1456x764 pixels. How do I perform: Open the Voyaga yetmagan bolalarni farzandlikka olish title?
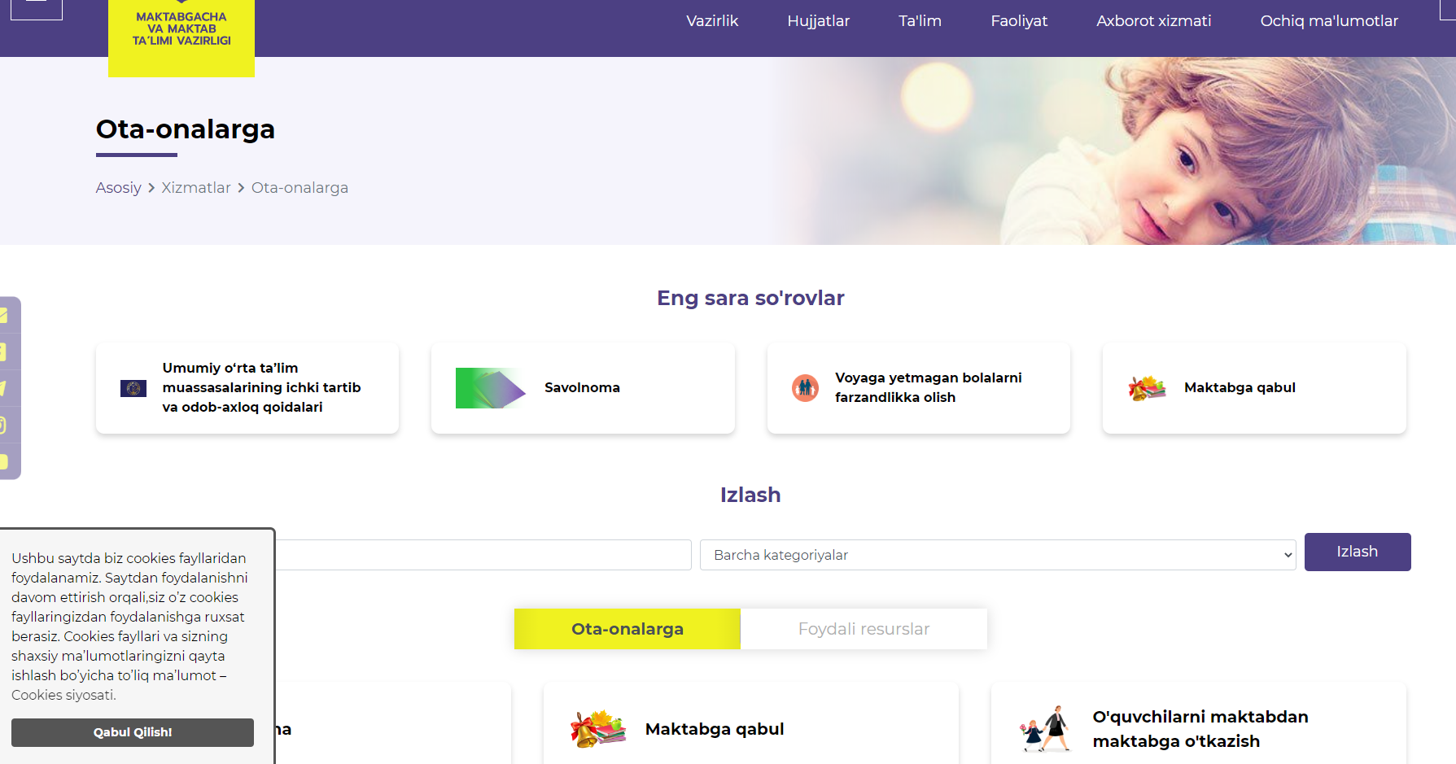929,387
